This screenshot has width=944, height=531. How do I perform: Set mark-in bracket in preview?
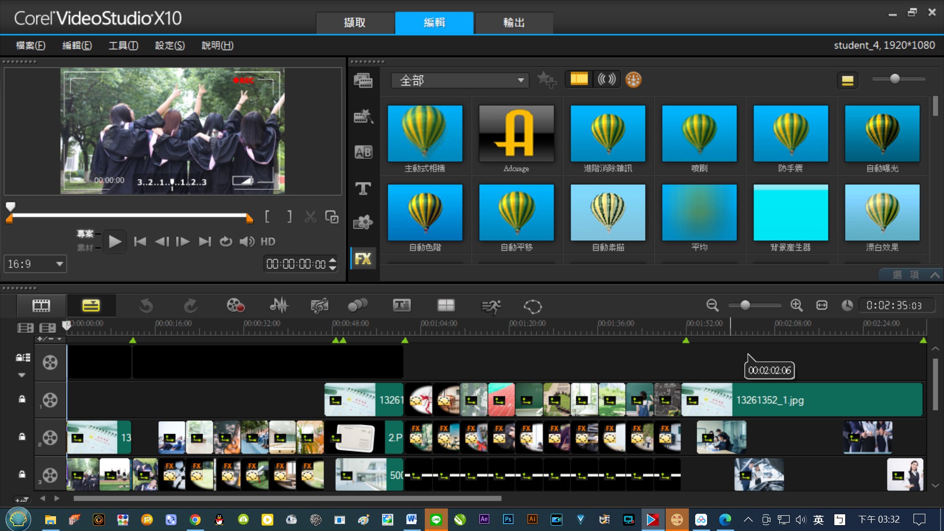[267, 216]
